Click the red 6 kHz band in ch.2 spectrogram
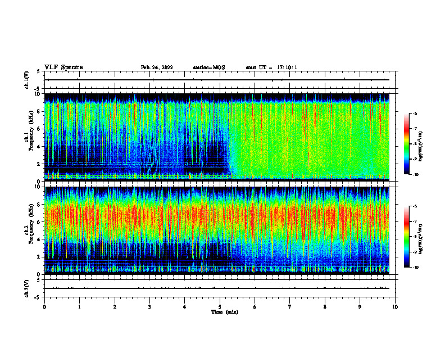Screen dimensions: 445x344 tap(217, 217)
